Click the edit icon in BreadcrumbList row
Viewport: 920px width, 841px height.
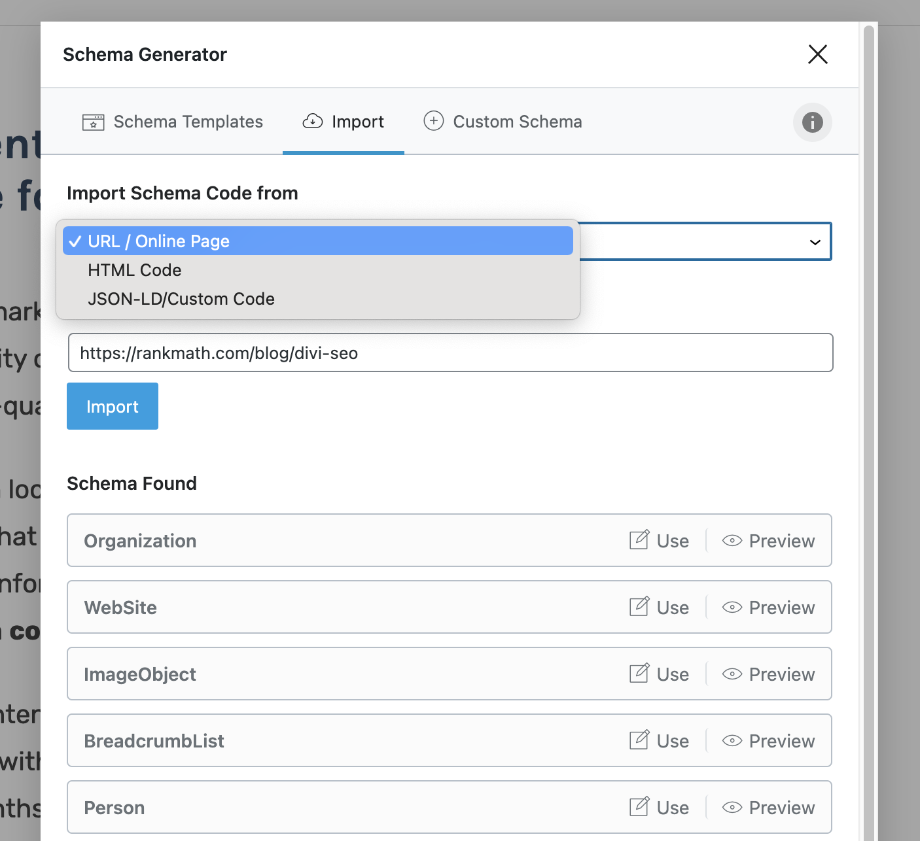(x=639, y=740)
